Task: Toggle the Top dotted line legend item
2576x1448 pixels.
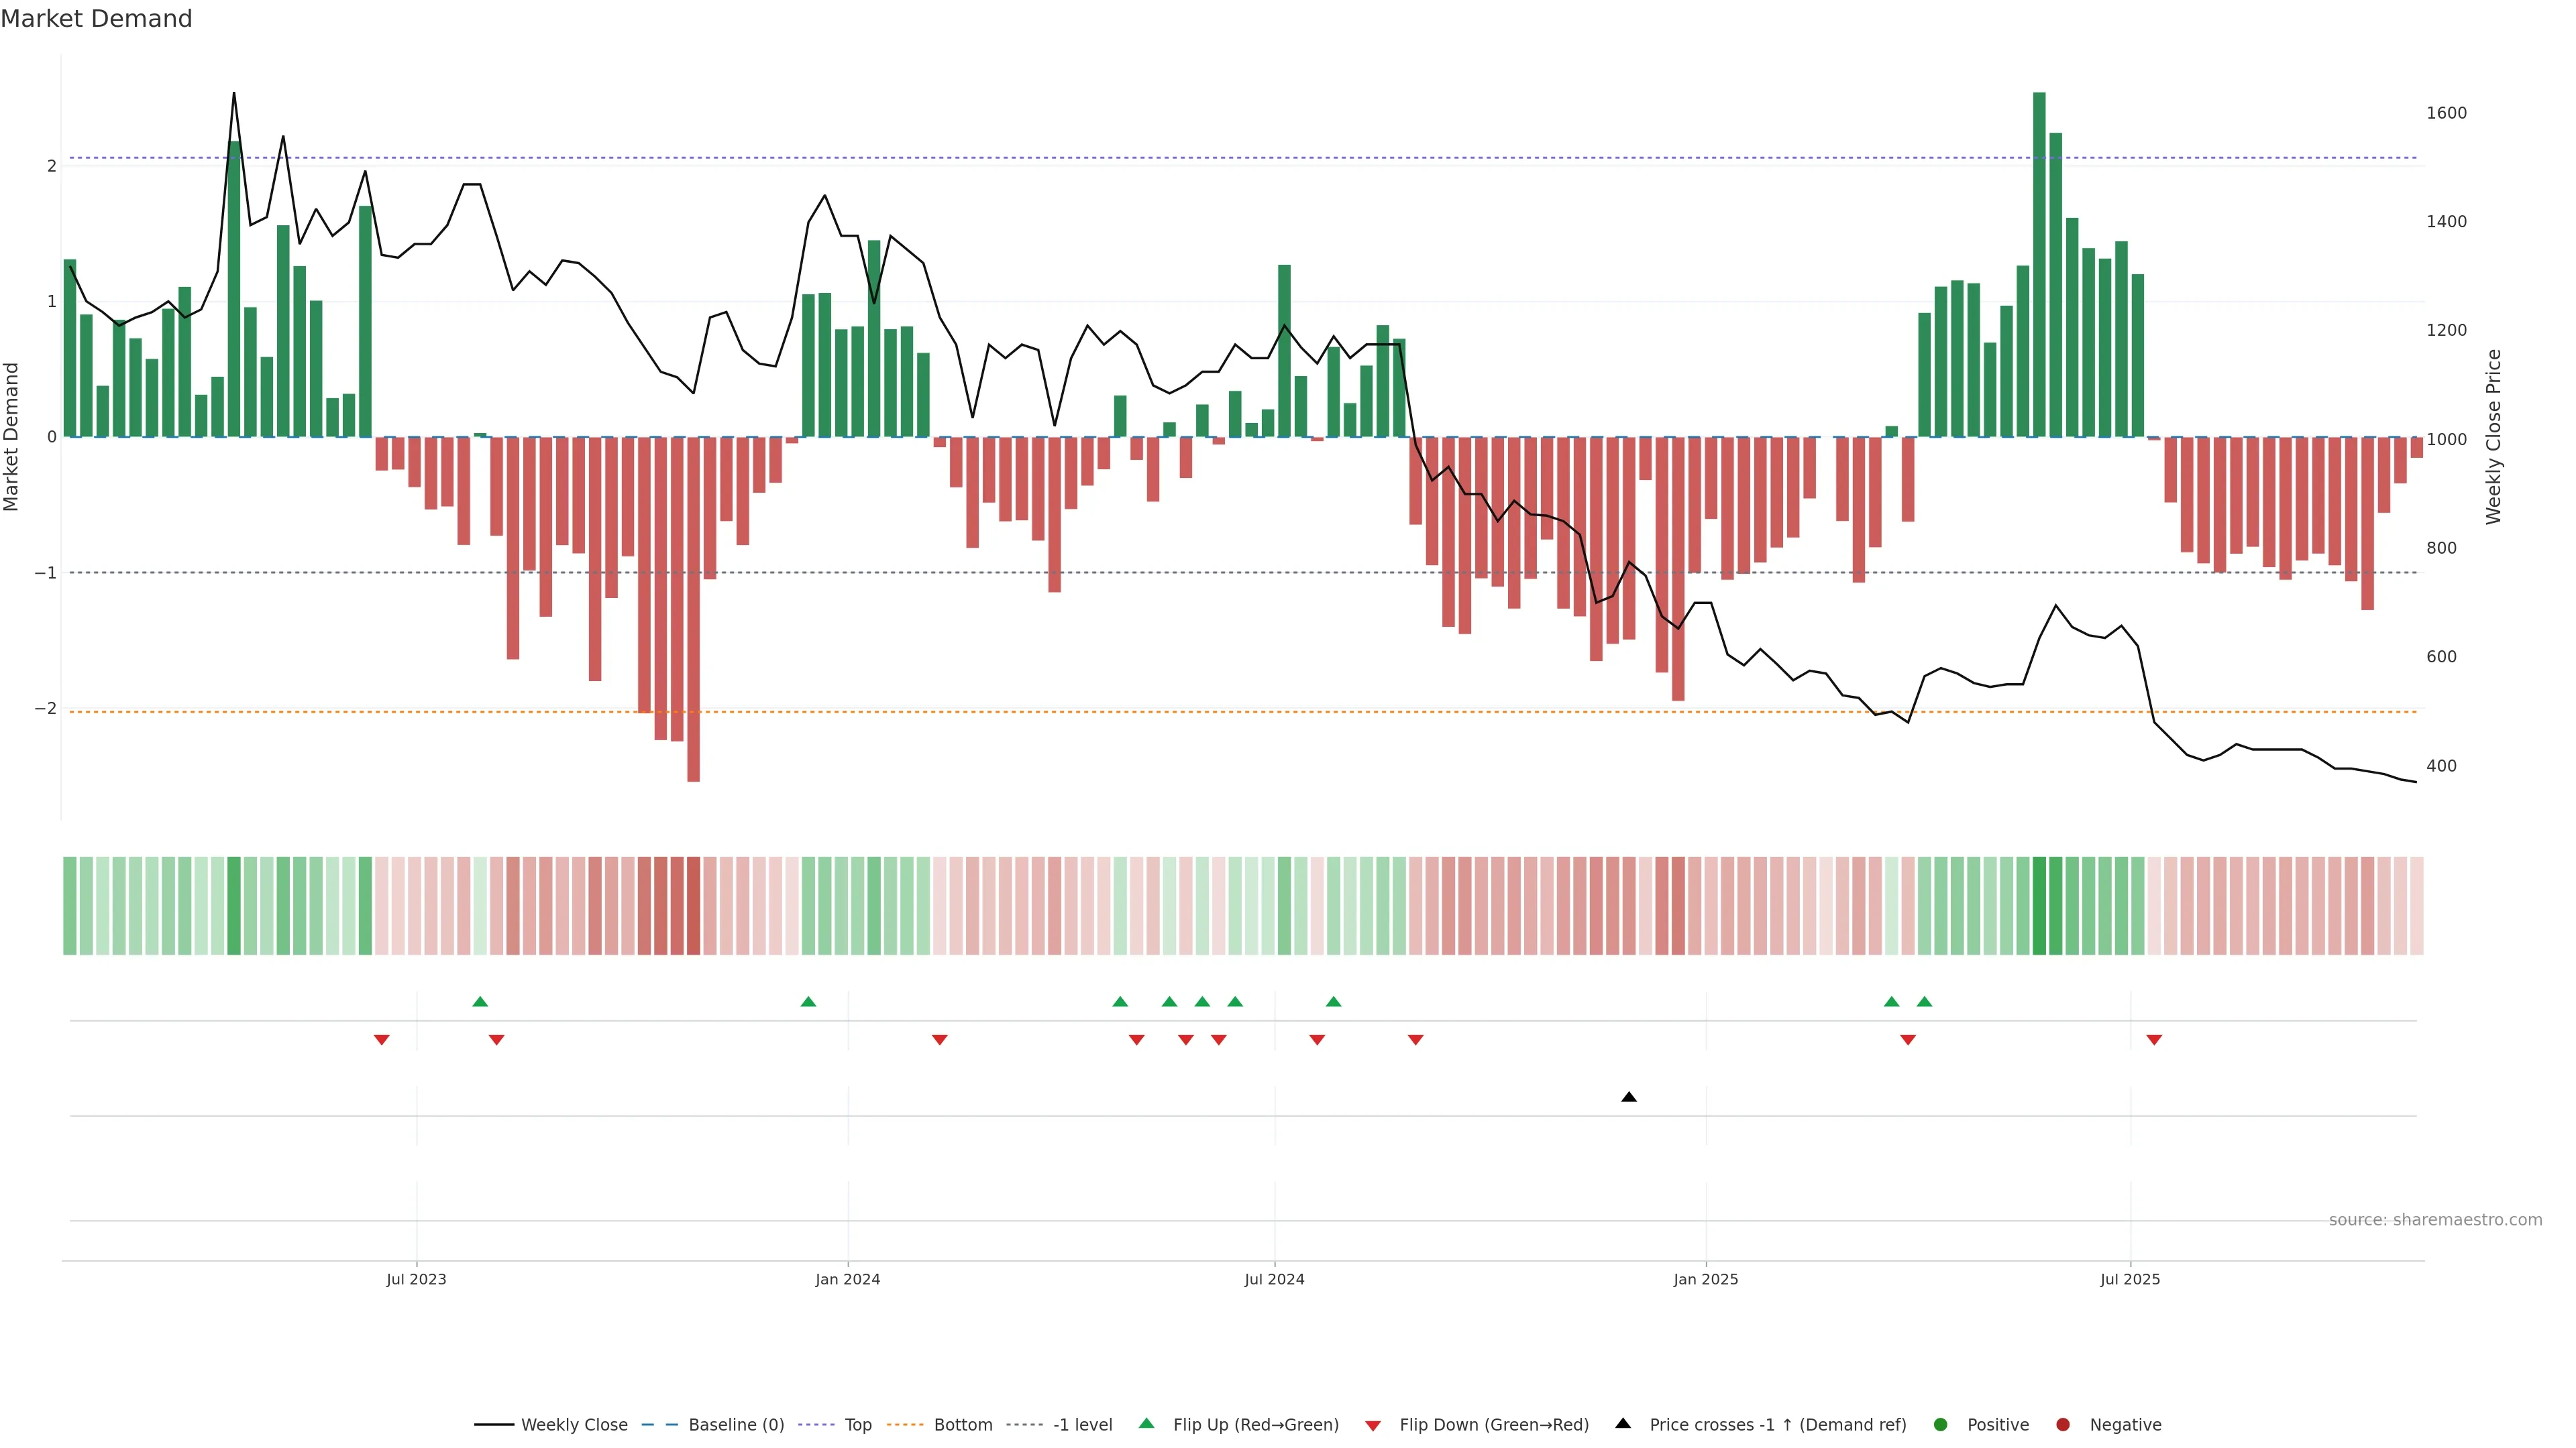Action: click(857, 1425)
